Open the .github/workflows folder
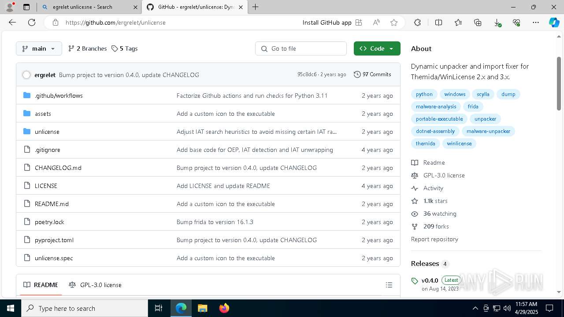Image resolution: width=564 pixels, height=317 pixels. tap(59, 96)
